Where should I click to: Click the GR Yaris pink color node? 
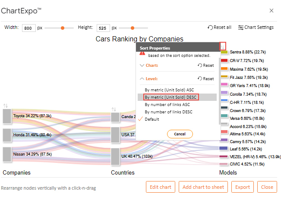[x=224, y=84]
